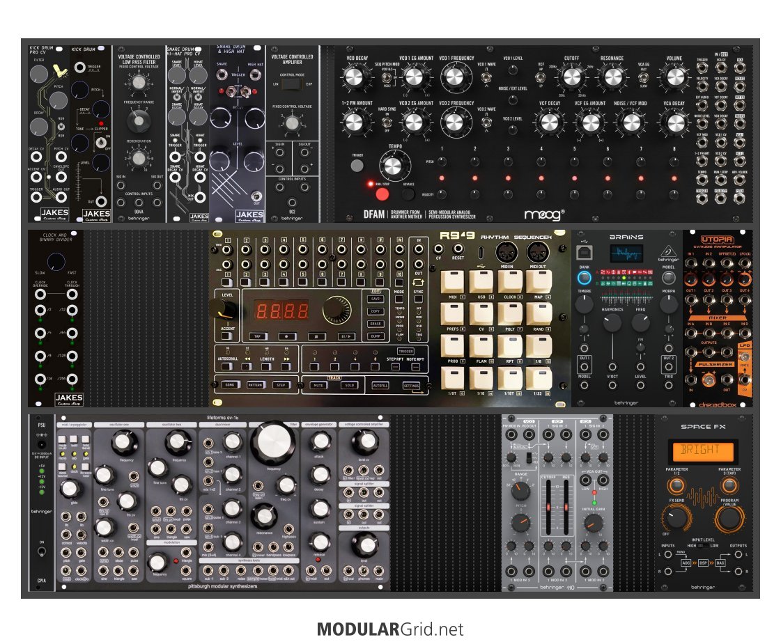
Task: Tap the RS-9 CLOCK pad 3
Action: (x=510, y=282)
